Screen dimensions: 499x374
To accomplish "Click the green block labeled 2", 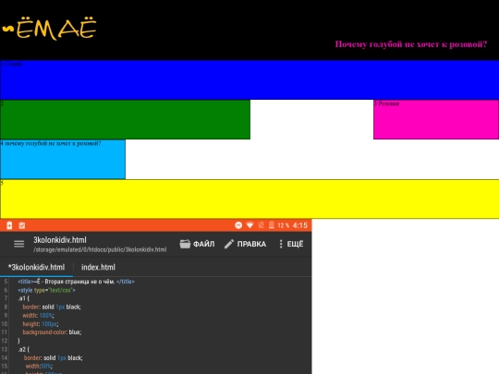I will (x=125, y=119).
